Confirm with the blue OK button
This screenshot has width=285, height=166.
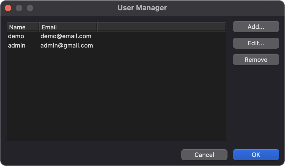(256, 155)
